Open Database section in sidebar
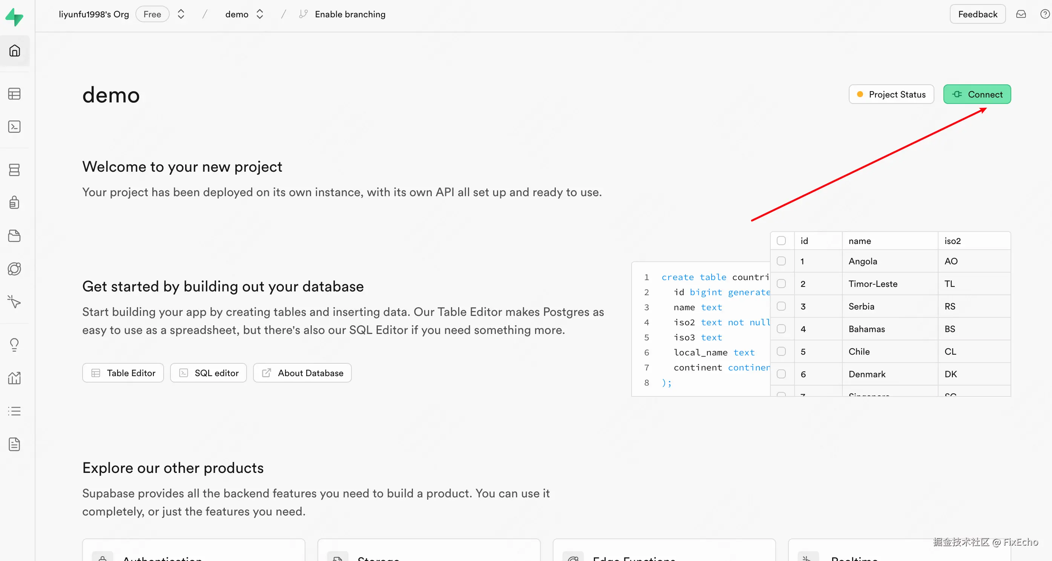This screenshot has height=561, width=1052. 14,169
